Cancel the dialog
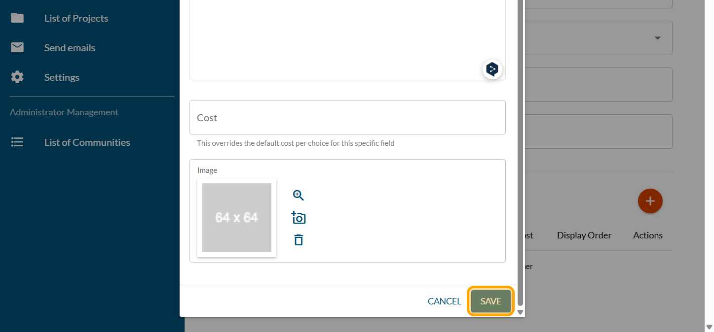 click(x=444, y=301)
